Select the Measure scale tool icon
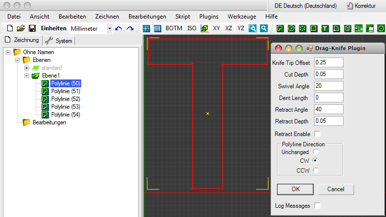386x217 pixels. [359, 28]
